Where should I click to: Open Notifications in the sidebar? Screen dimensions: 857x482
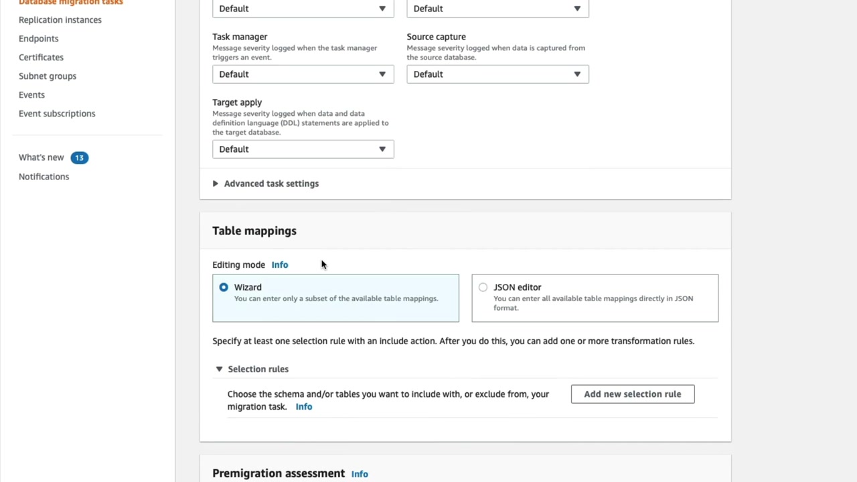point(44,177)
